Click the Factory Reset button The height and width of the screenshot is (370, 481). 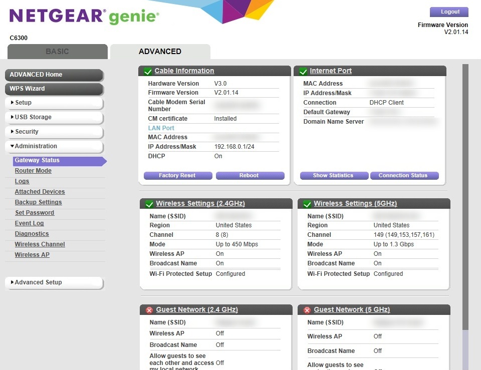[x=178, y=175]
